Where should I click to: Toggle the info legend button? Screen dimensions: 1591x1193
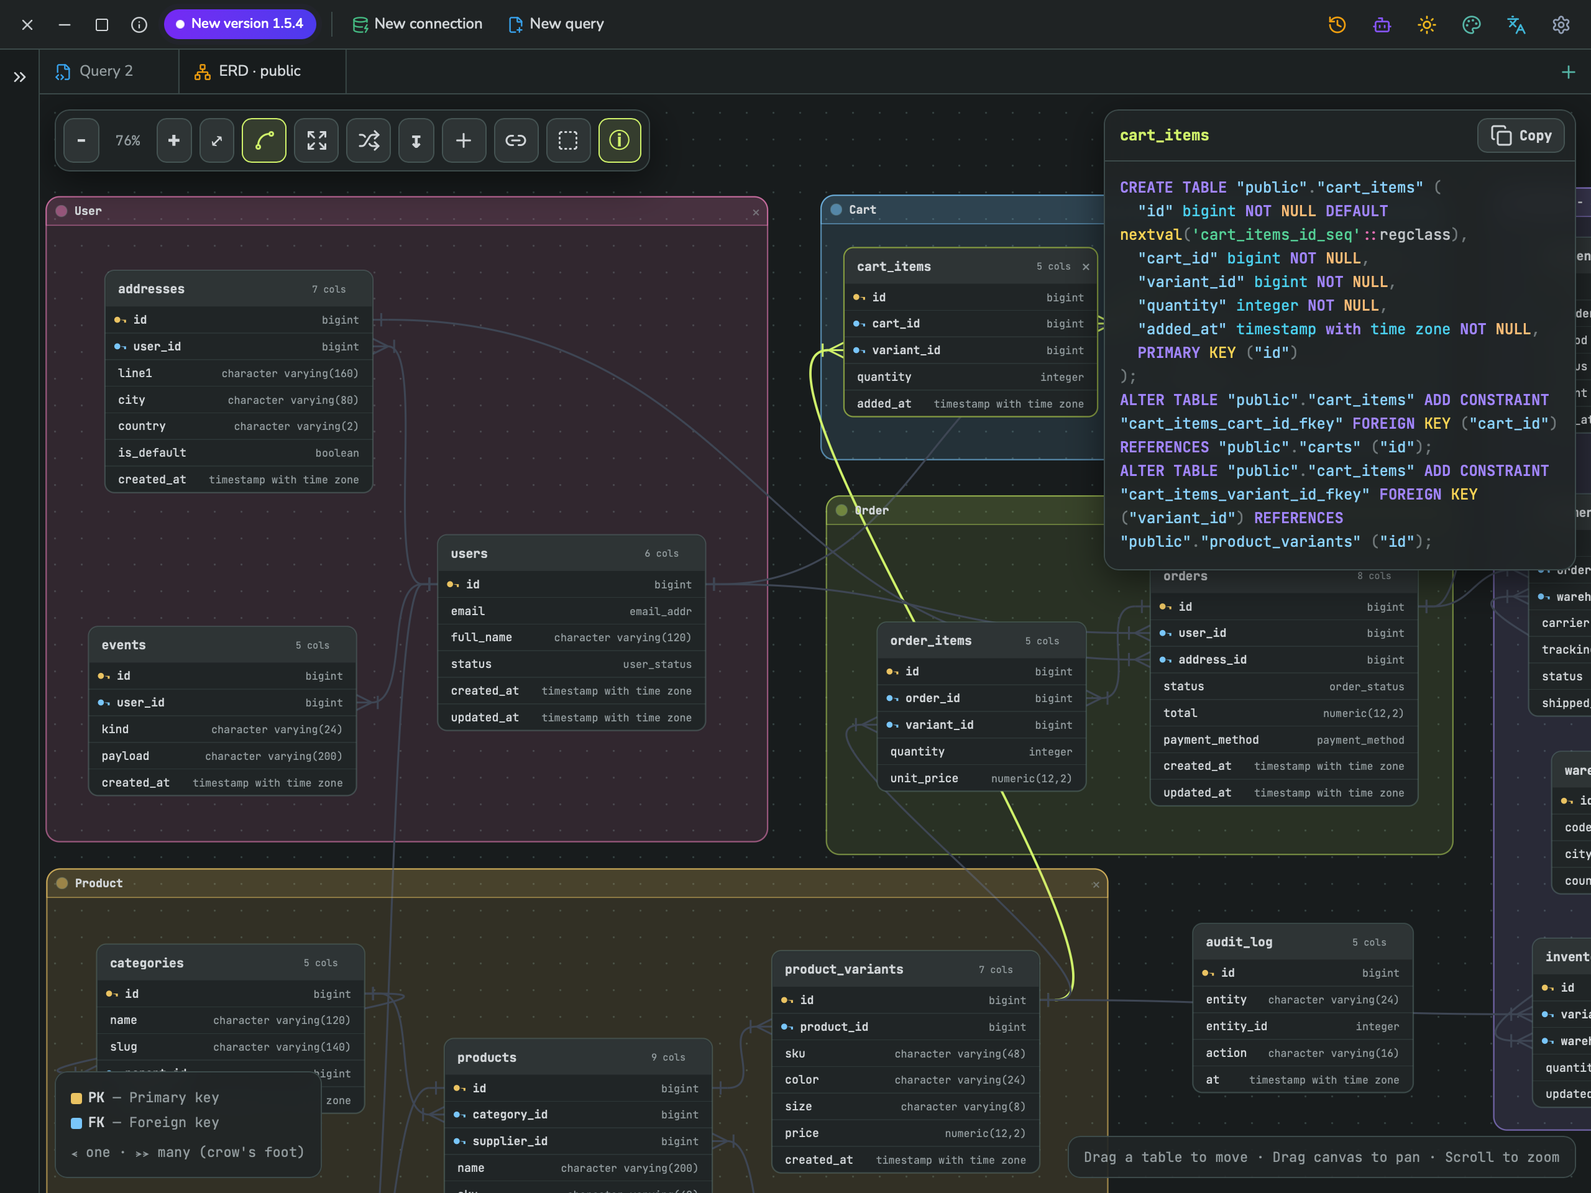(x=619, y=140)
